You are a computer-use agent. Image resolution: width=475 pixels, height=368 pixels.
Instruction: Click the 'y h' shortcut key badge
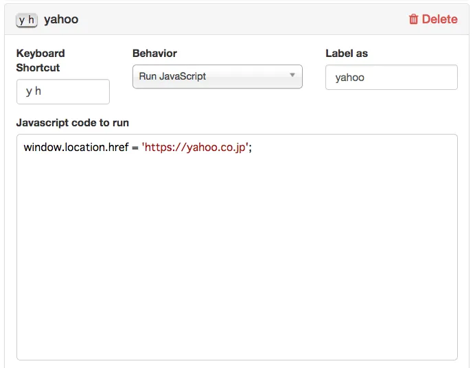pyautogui.click(x=27, y=20)
